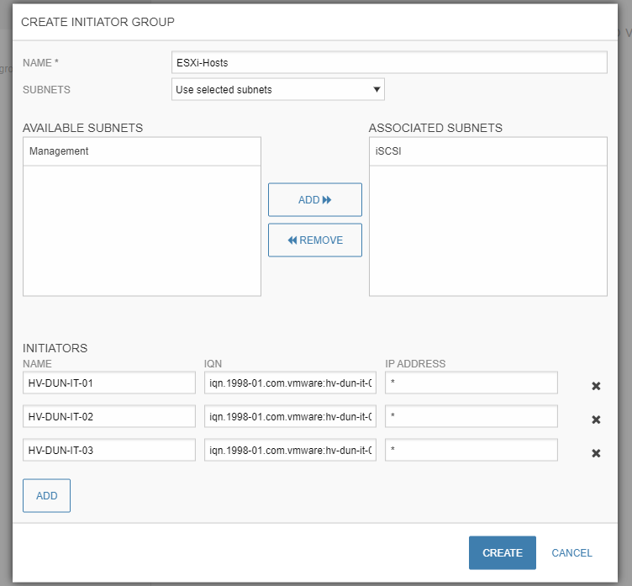
Task: Click the Remove subnet button
Action: tap(315, 240)
